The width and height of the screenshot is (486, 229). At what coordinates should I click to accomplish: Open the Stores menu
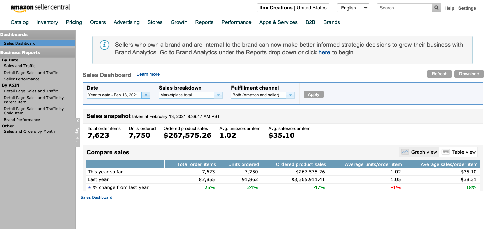[155, 22]
